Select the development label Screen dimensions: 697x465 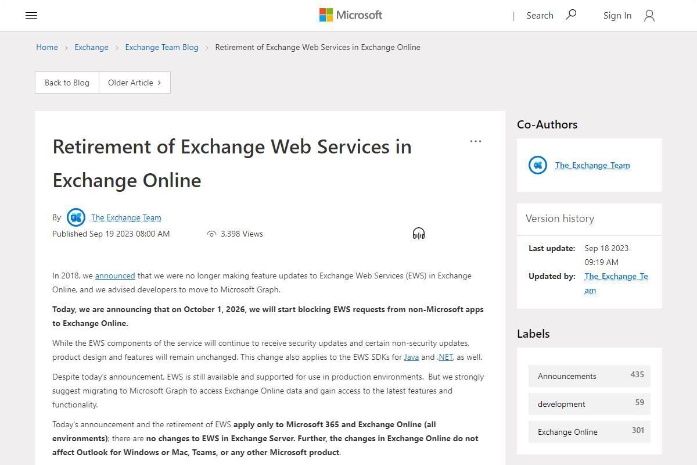[x=590, y=404]
